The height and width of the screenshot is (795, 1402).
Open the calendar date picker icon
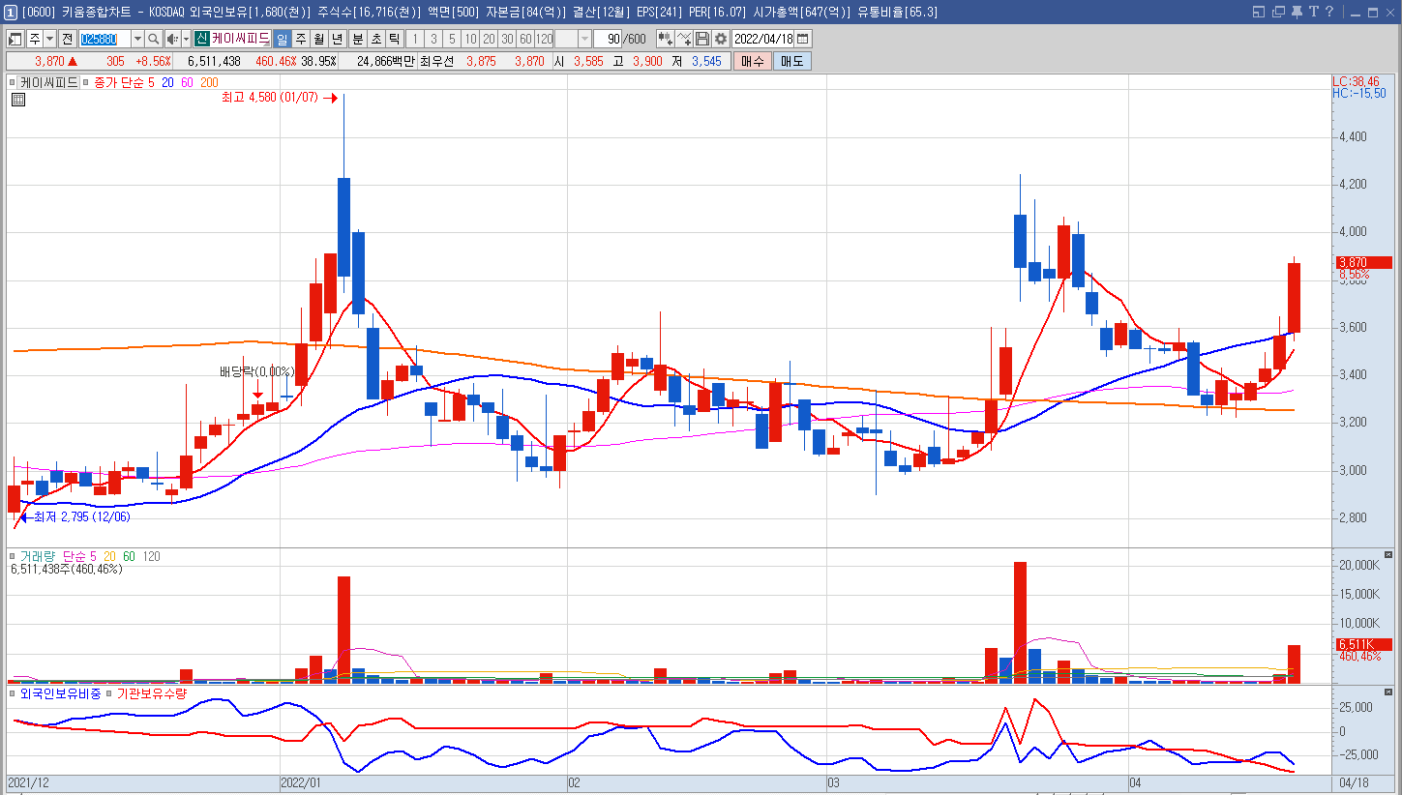pyautogui.click(x=803, y=39)
